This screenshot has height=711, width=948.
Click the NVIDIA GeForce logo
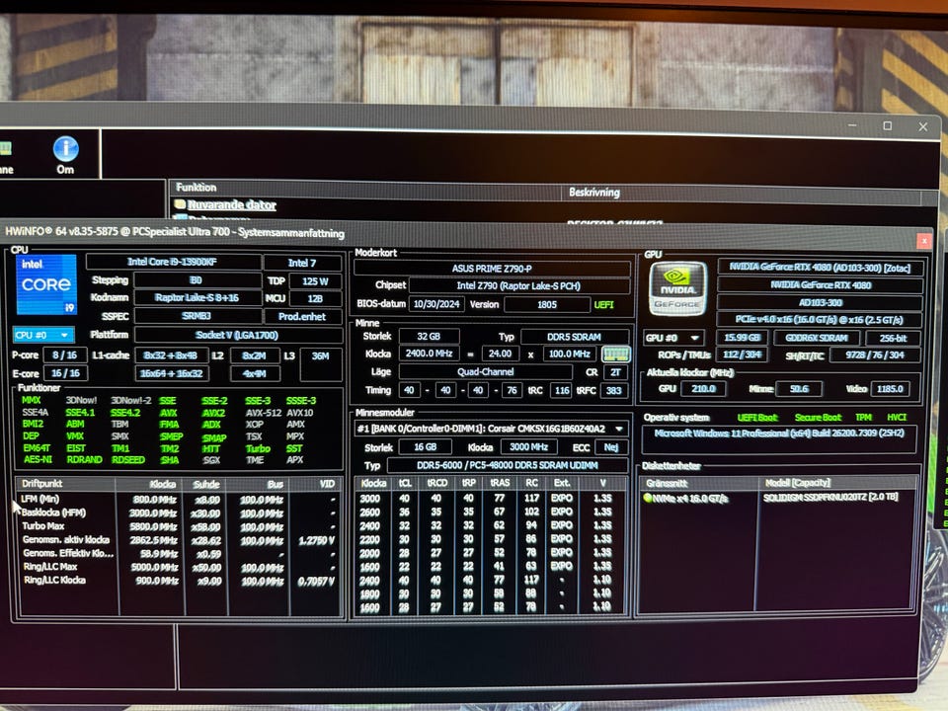tap(676, 289)
